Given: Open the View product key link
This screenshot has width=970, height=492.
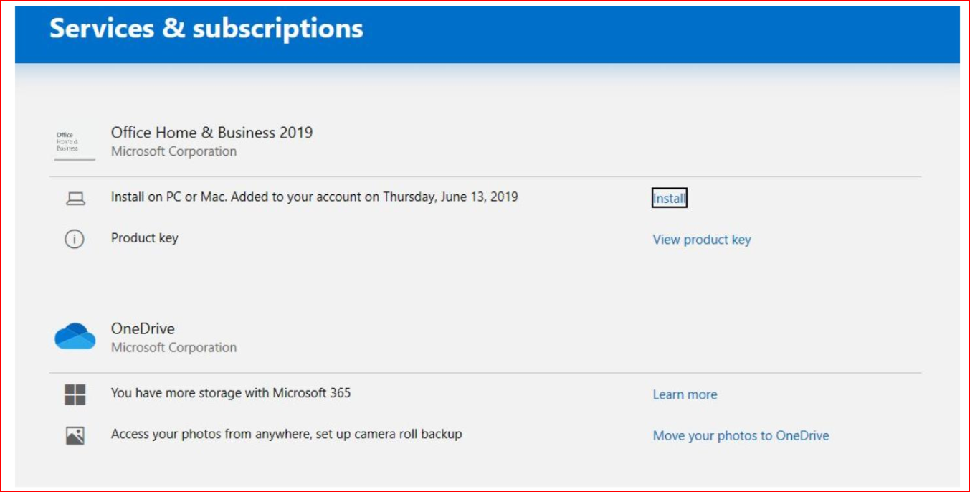Looking at the screenshot, I should pos(702,240).
